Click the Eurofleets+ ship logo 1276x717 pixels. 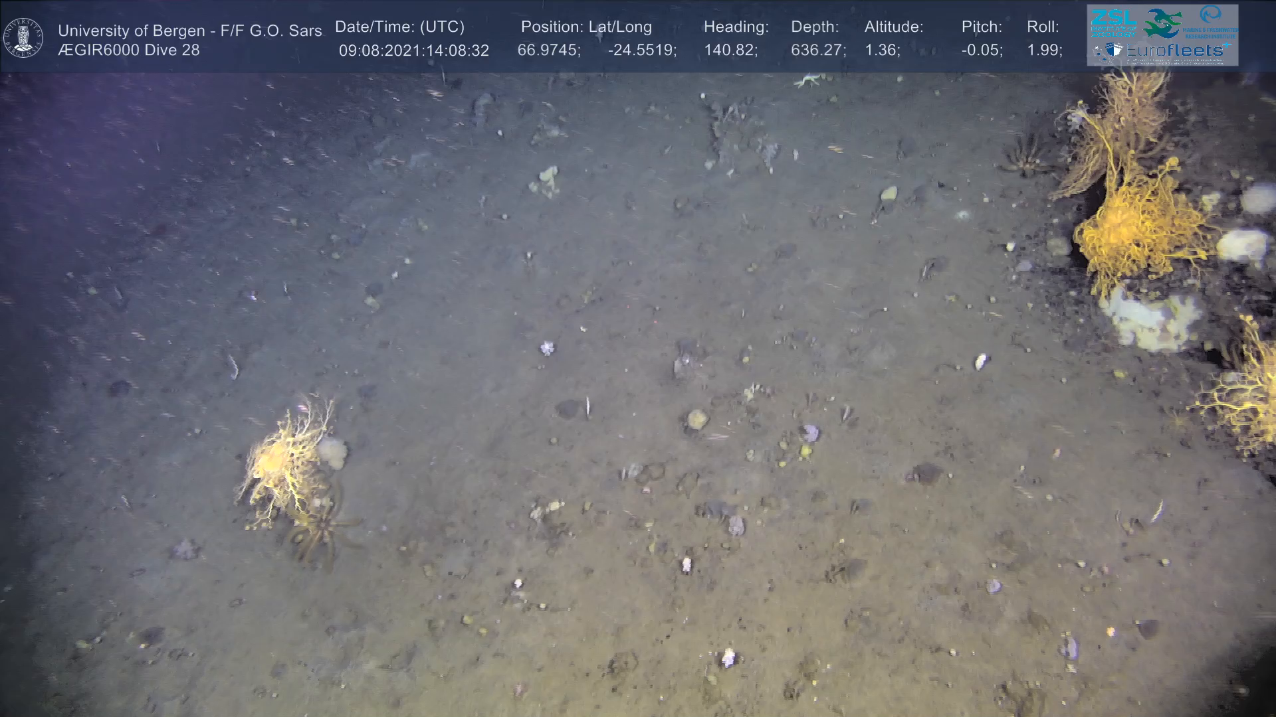tap(1113, 50)
